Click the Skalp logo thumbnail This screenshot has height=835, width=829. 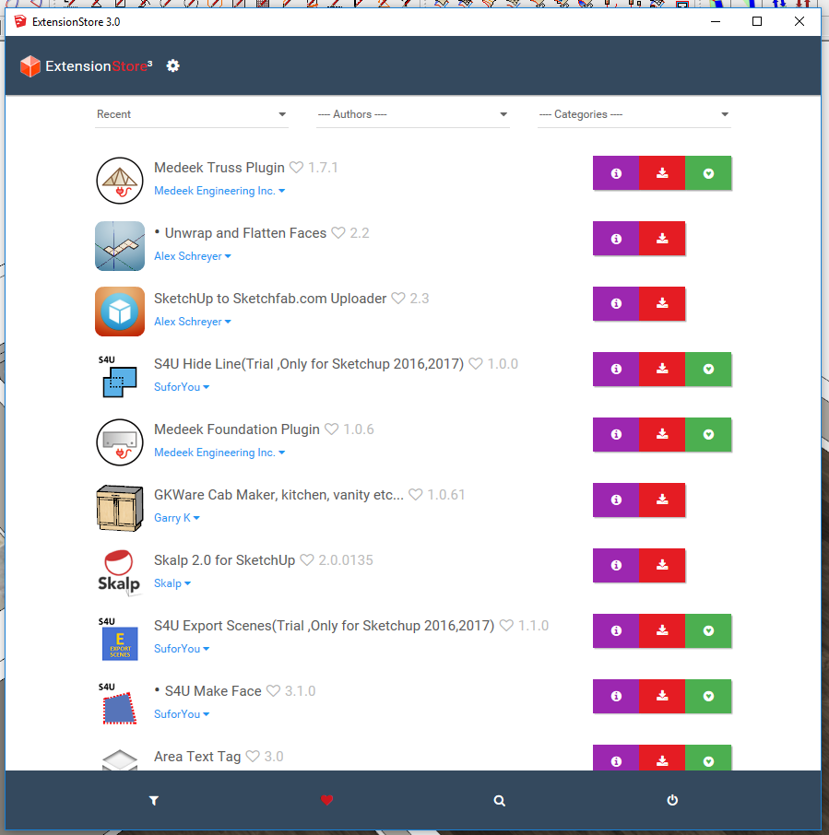coord(119,573)
